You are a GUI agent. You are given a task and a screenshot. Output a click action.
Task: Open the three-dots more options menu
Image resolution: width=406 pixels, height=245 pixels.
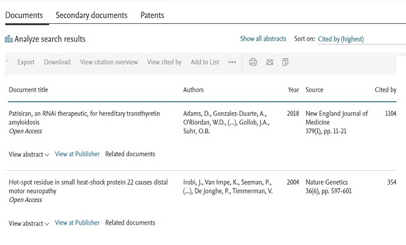coord(232,62)
